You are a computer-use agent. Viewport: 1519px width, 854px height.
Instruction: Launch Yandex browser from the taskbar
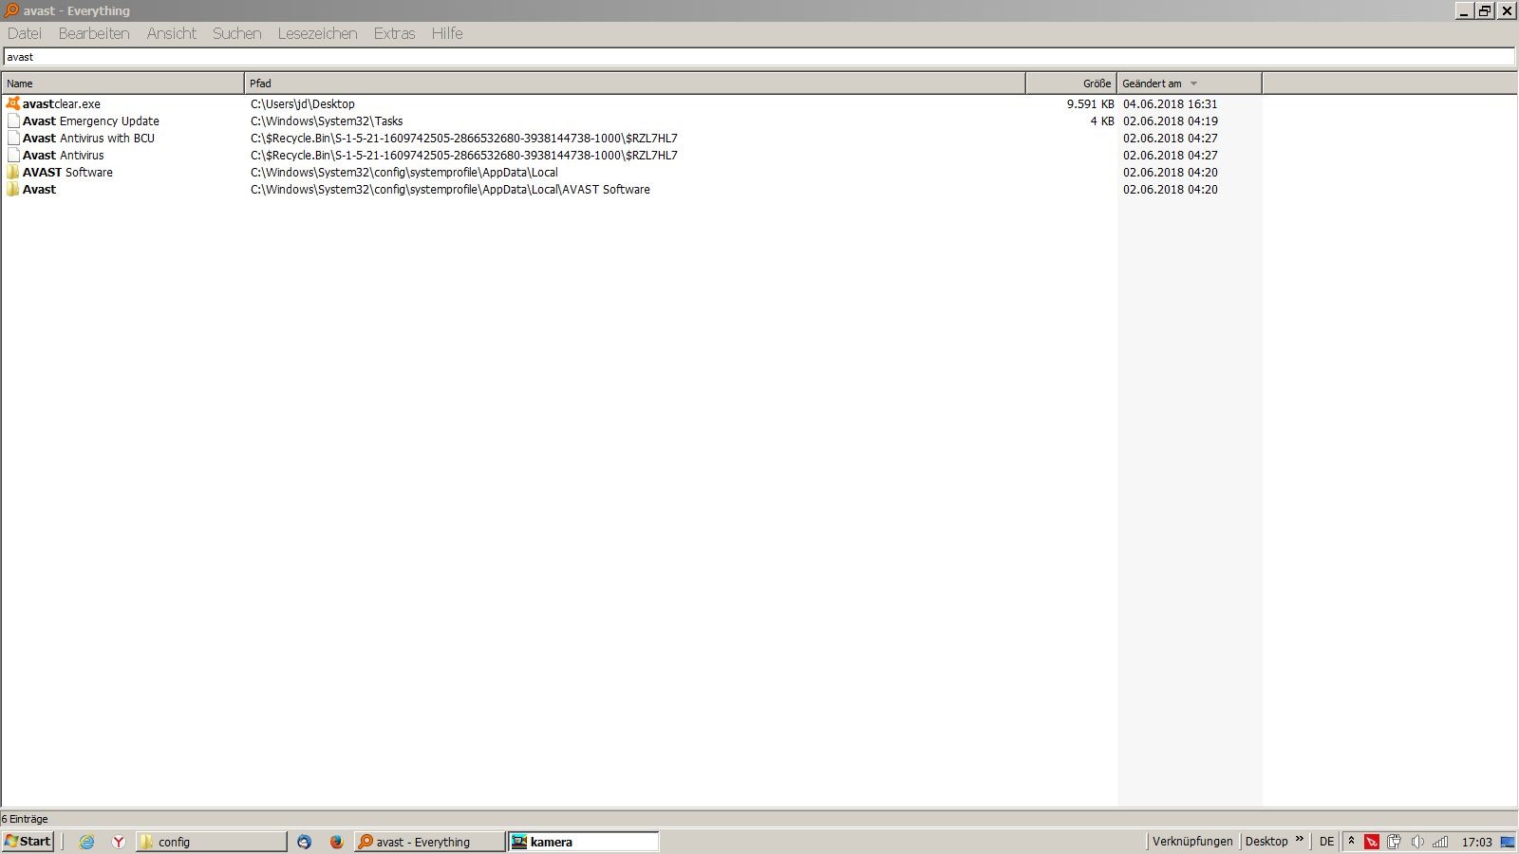(x=119, y=842)
